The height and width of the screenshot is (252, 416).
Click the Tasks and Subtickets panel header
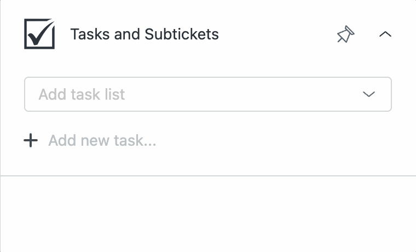(x=208, y=34)
